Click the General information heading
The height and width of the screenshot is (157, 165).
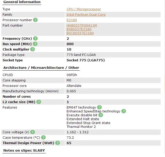(22, 2)
